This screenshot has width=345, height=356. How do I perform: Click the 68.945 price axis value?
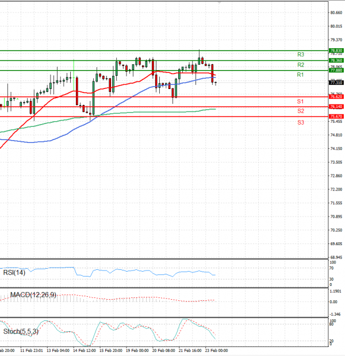(x=336, y=257)
